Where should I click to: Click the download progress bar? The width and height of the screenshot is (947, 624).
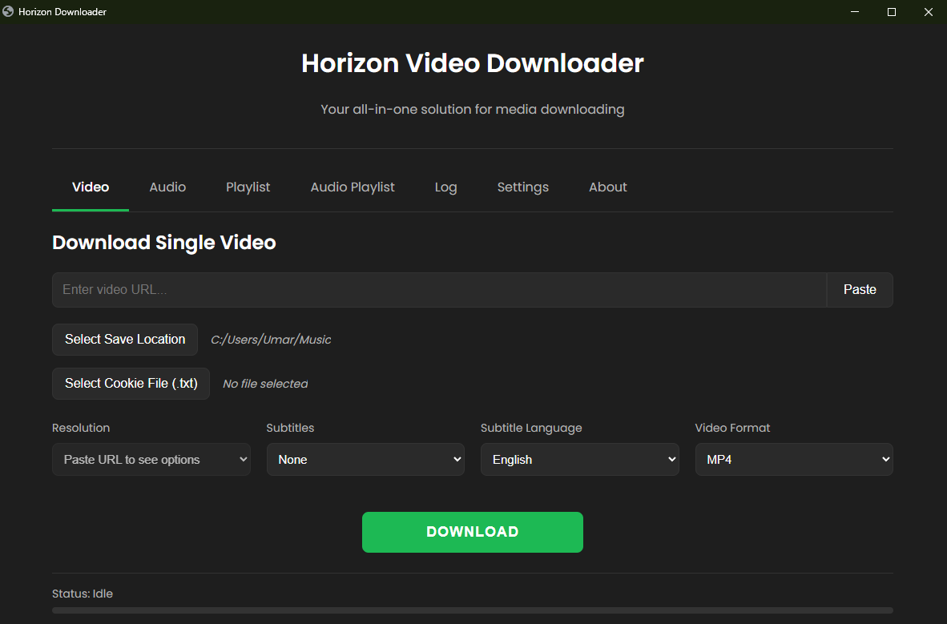472,610
